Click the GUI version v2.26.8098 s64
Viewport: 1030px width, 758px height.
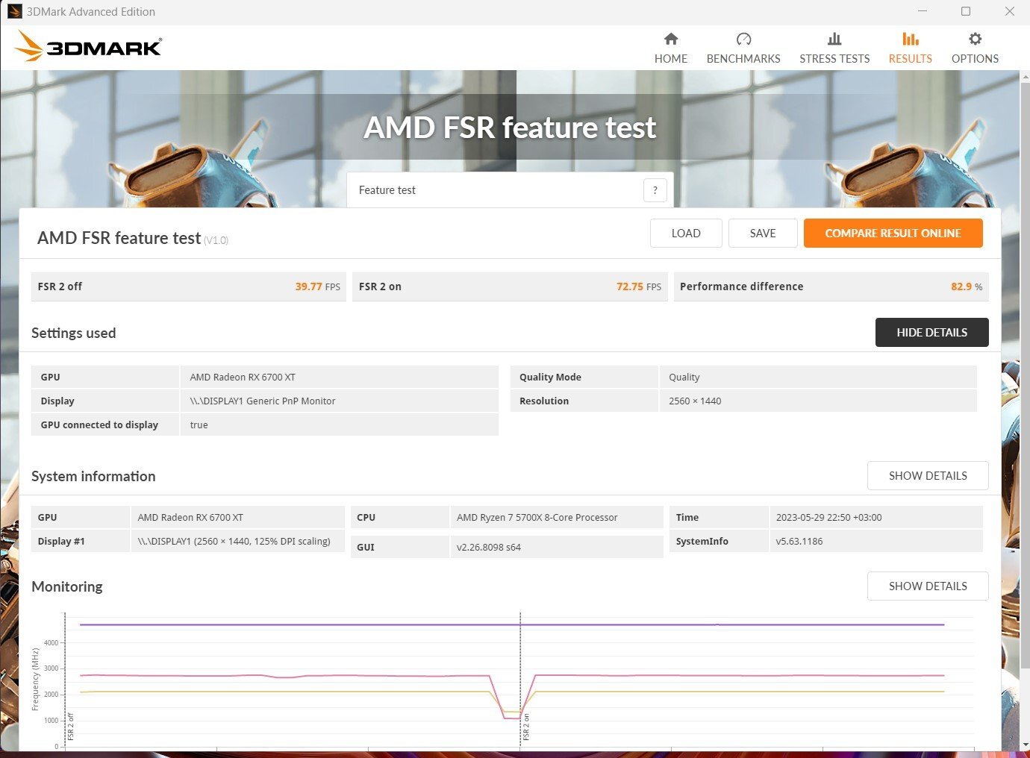[x=489, y=547]
